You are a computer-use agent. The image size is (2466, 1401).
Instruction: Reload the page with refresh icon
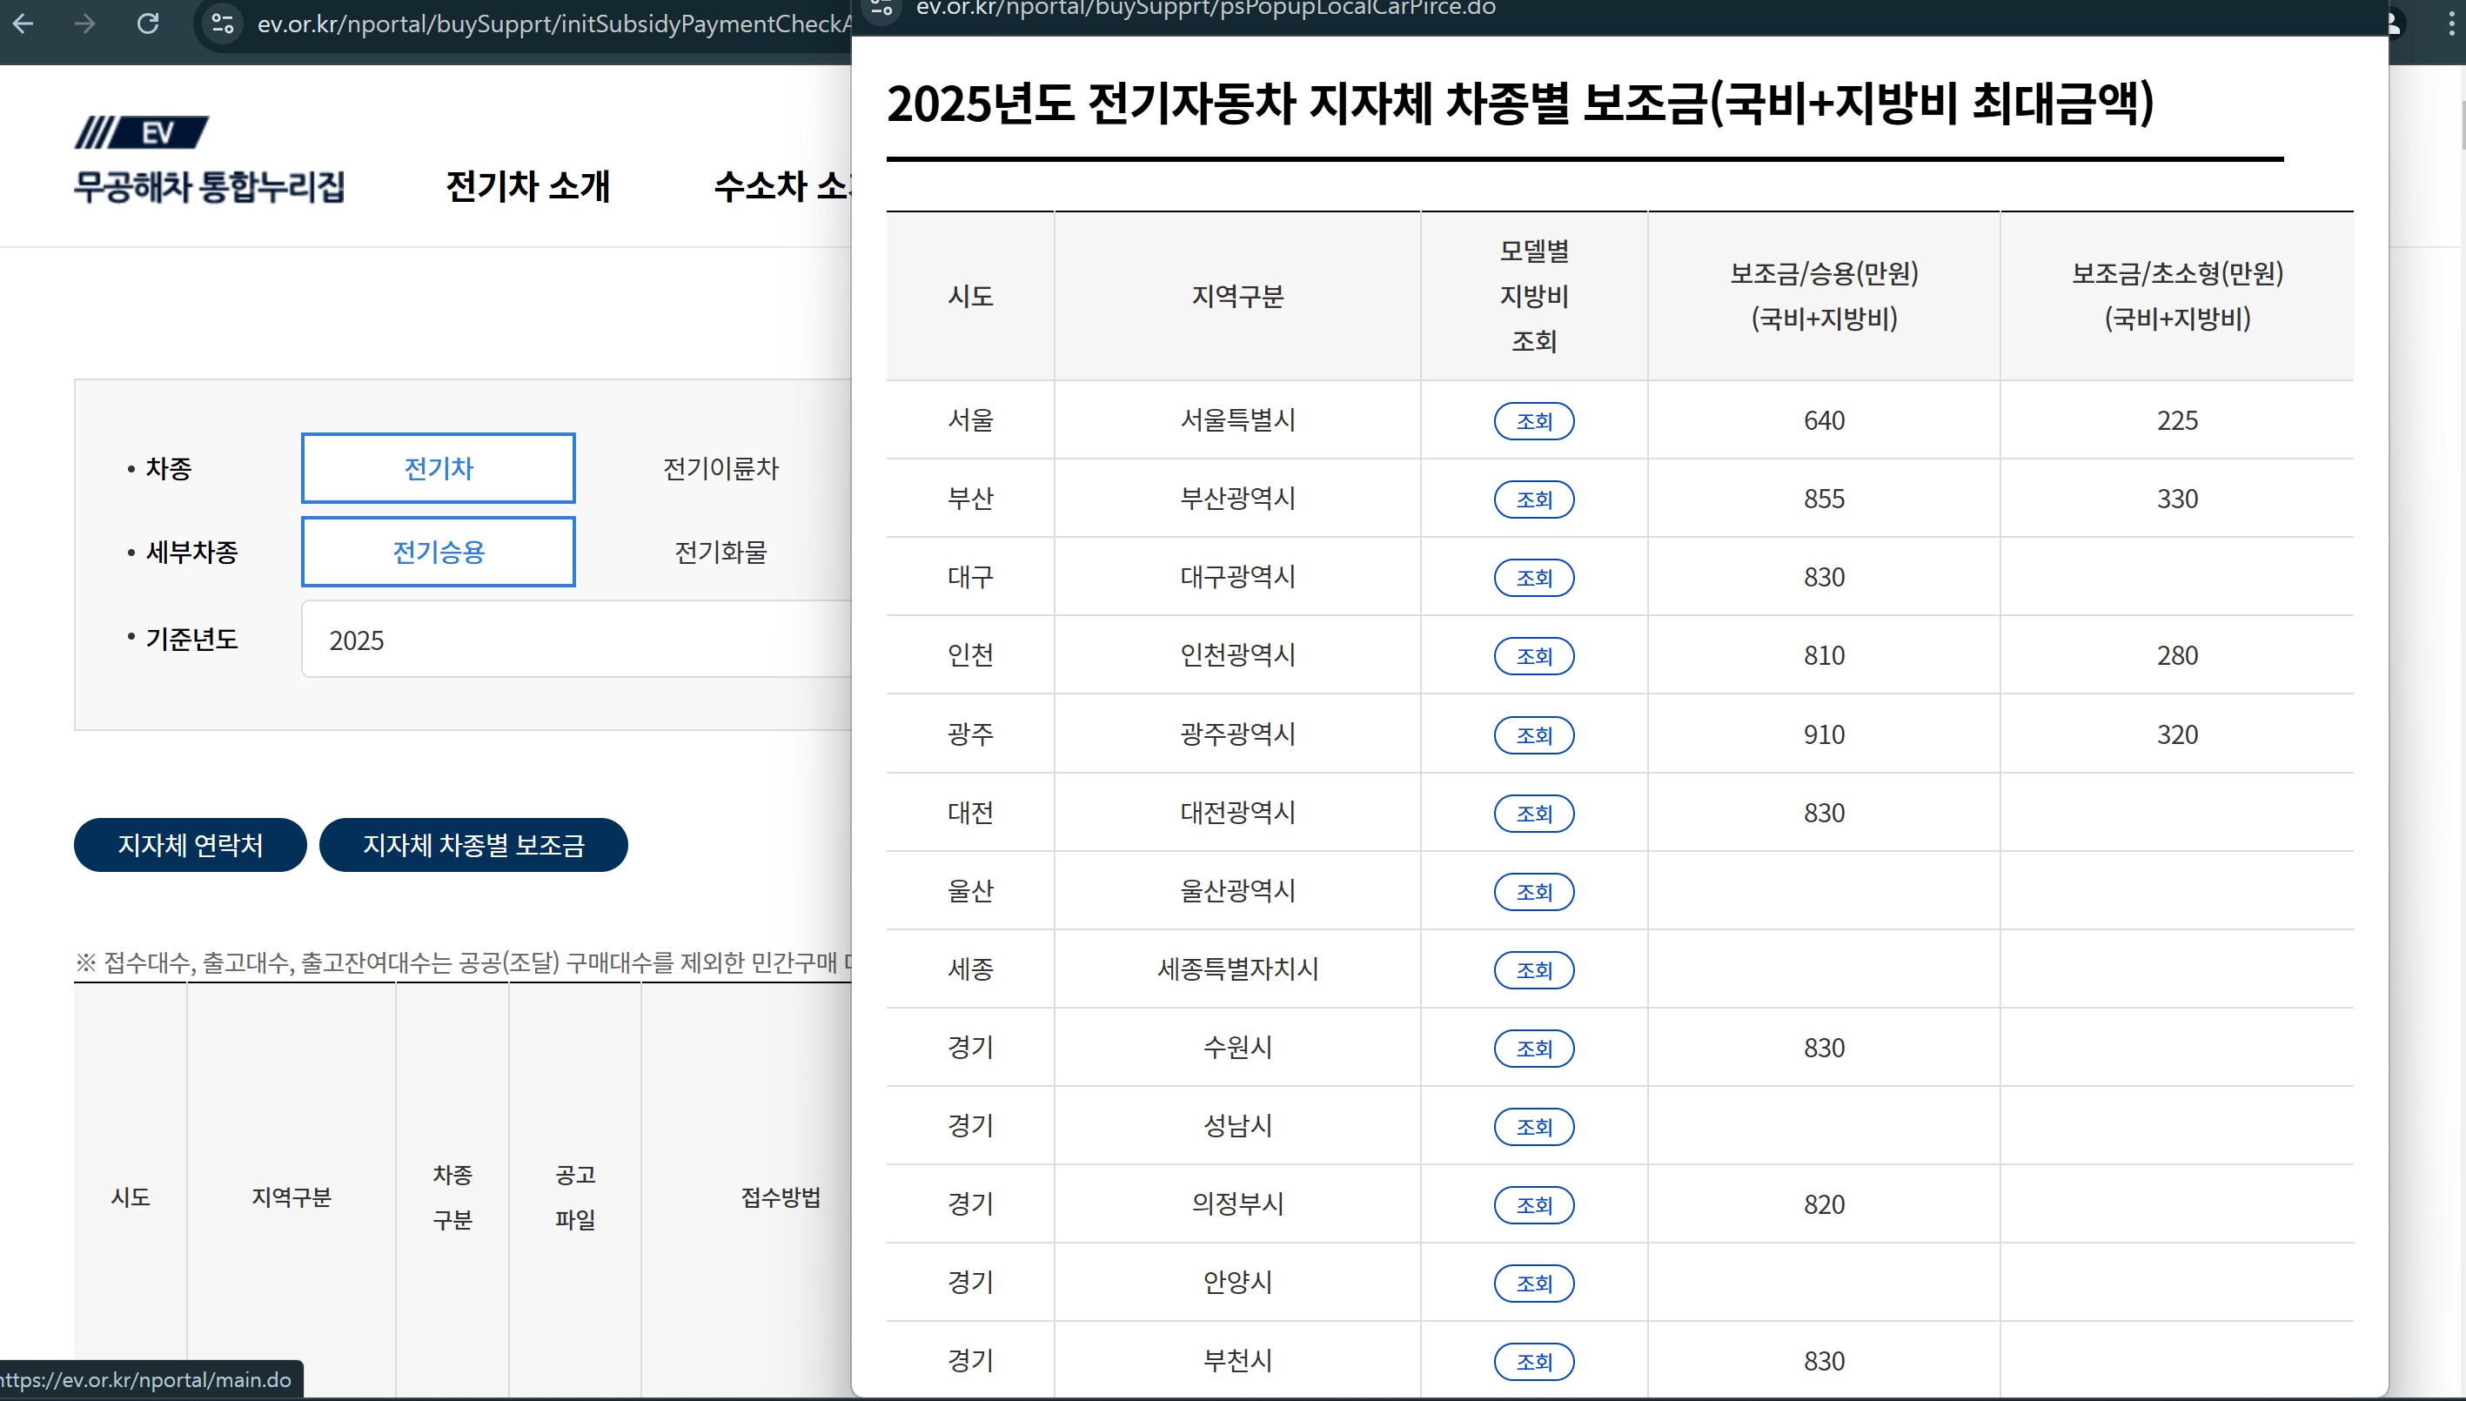click(x=147, y=23)
